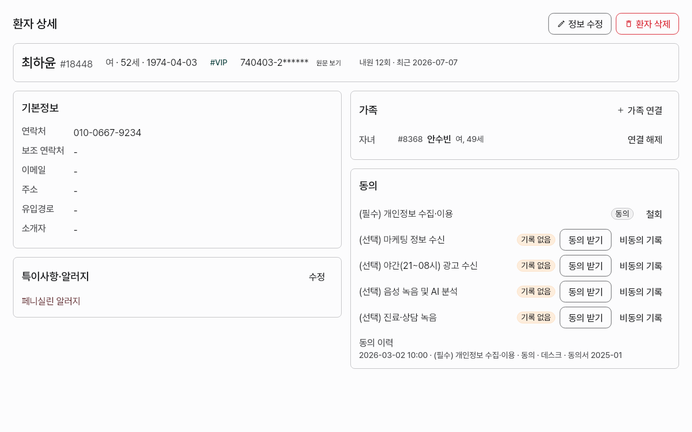Click 비동의 기록 for 진료·상담 녹음
Screen dimensions: 692x432
(x=641, y=318)
